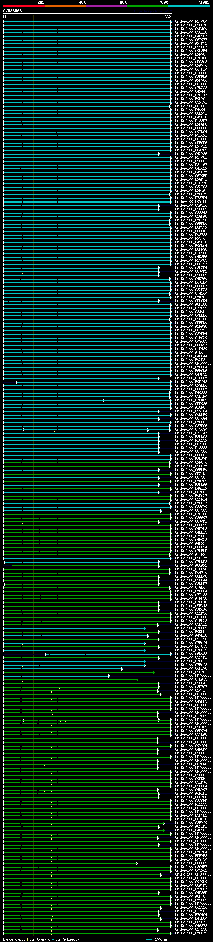Open hit UniRef100_Q1WLY8

191,25
